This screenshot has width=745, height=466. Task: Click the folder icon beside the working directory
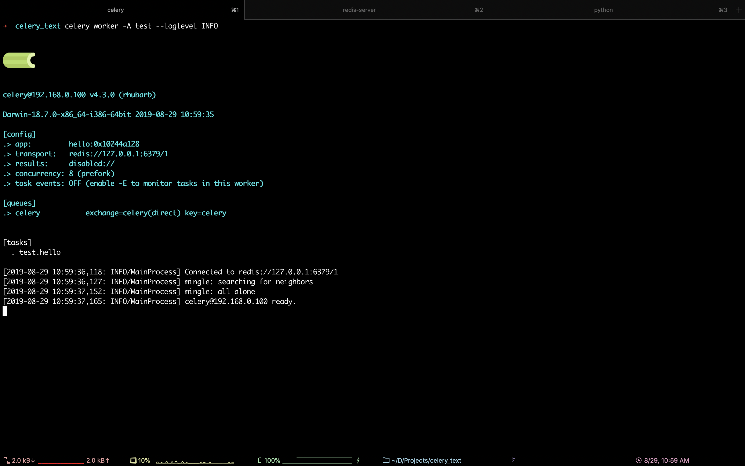(386, 460)
